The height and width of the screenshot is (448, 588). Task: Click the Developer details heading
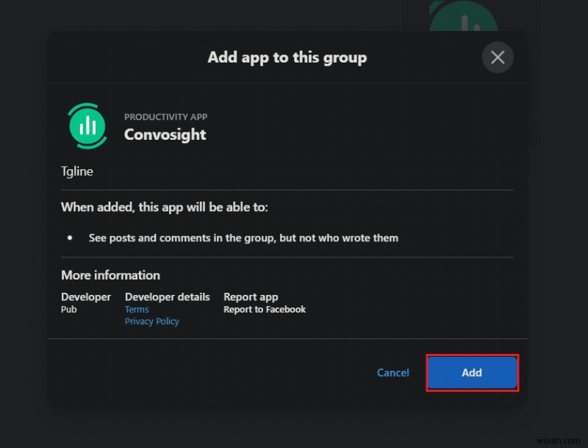tap(168, 296)
